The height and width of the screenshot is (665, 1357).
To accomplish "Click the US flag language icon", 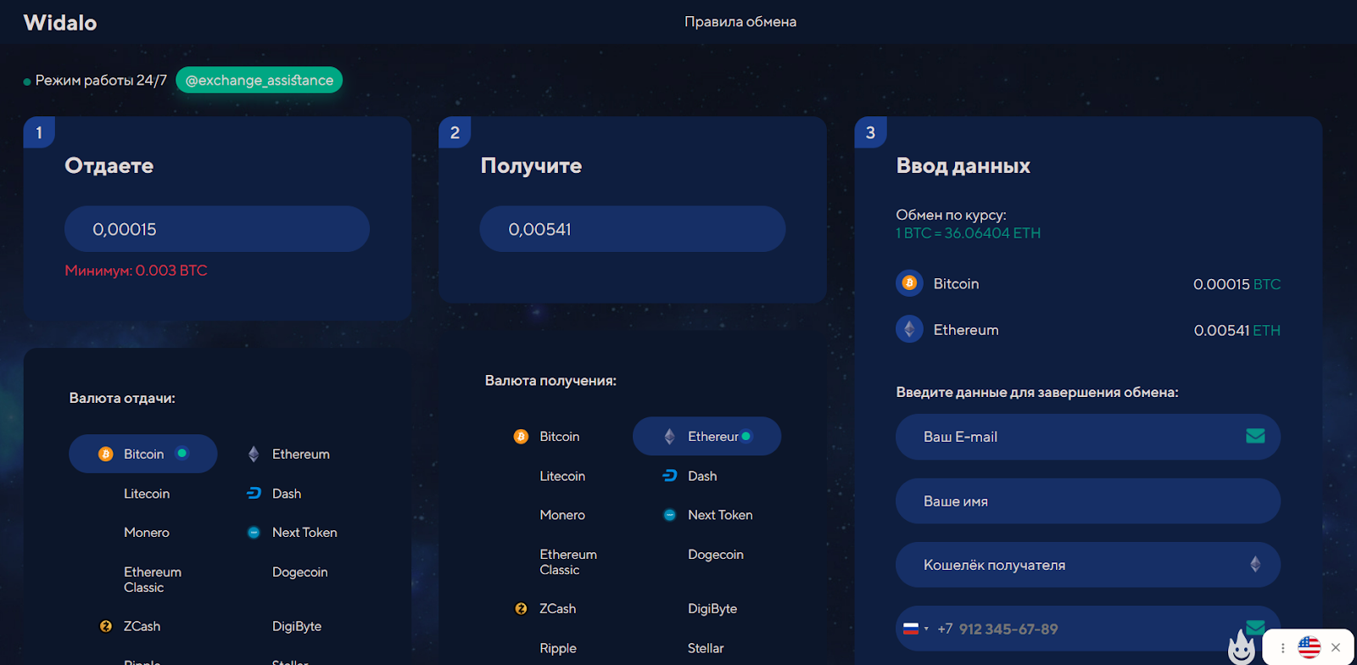I will pos(1310,647).
